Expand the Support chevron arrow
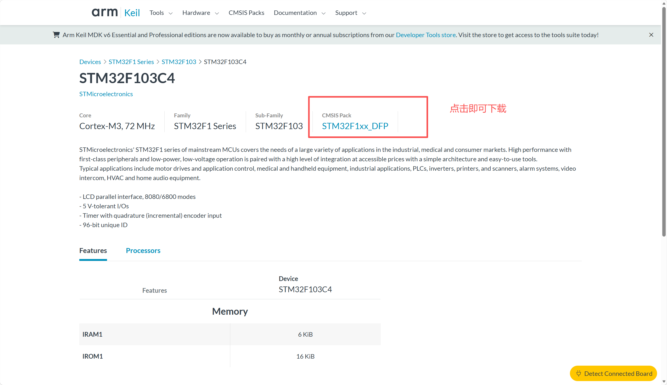This screenshot has height=385, width=667. tap(364, 13)
